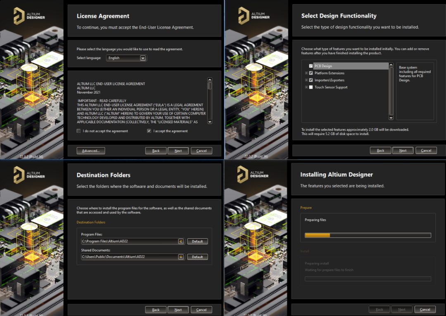The height and width of the screenshot is (316, 446).
Task: Toggle the Platform Extensions checkbox
Action: (x=311, y=73)
